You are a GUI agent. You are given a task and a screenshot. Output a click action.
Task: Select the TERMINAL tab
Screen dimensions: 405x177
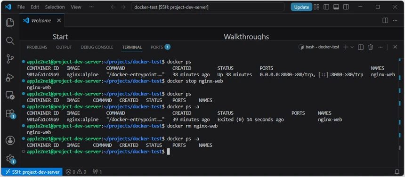[x=132, y=47]
